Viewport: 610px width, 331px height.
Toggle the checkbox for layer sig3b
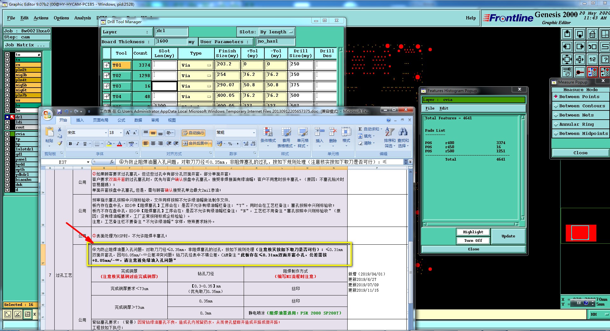(x=7, y=75)
